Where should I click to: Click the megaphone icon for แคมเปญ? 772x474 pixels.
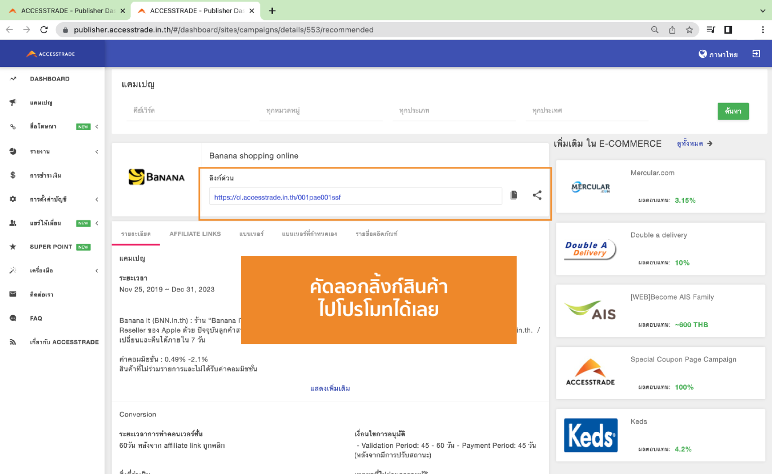pyautogui.click(x=13, y=103)
